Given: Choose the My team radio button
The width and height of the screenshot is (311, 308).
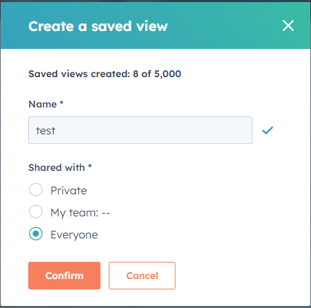Looking at the screenshot, I should tap(36, 212).
